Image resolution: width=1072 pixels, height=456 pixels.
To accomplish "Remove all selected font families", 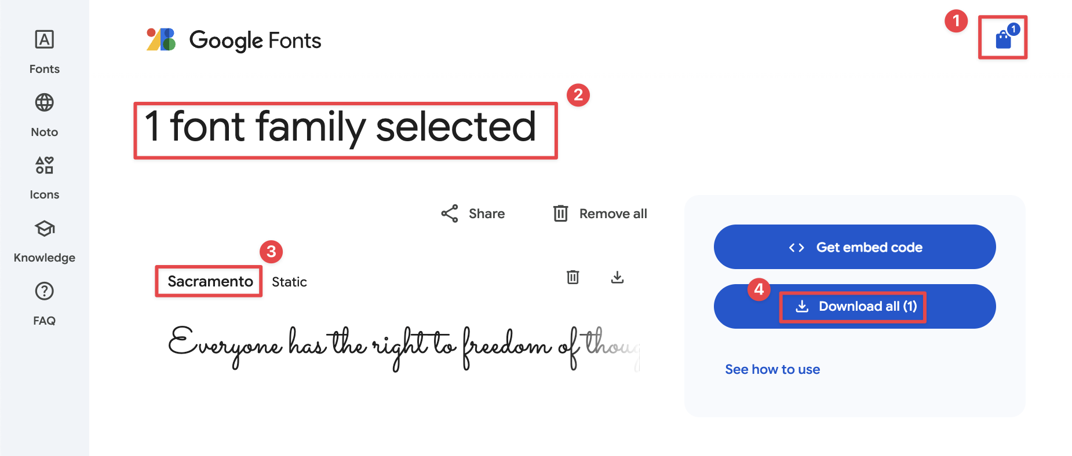I will tap(600, 214).
